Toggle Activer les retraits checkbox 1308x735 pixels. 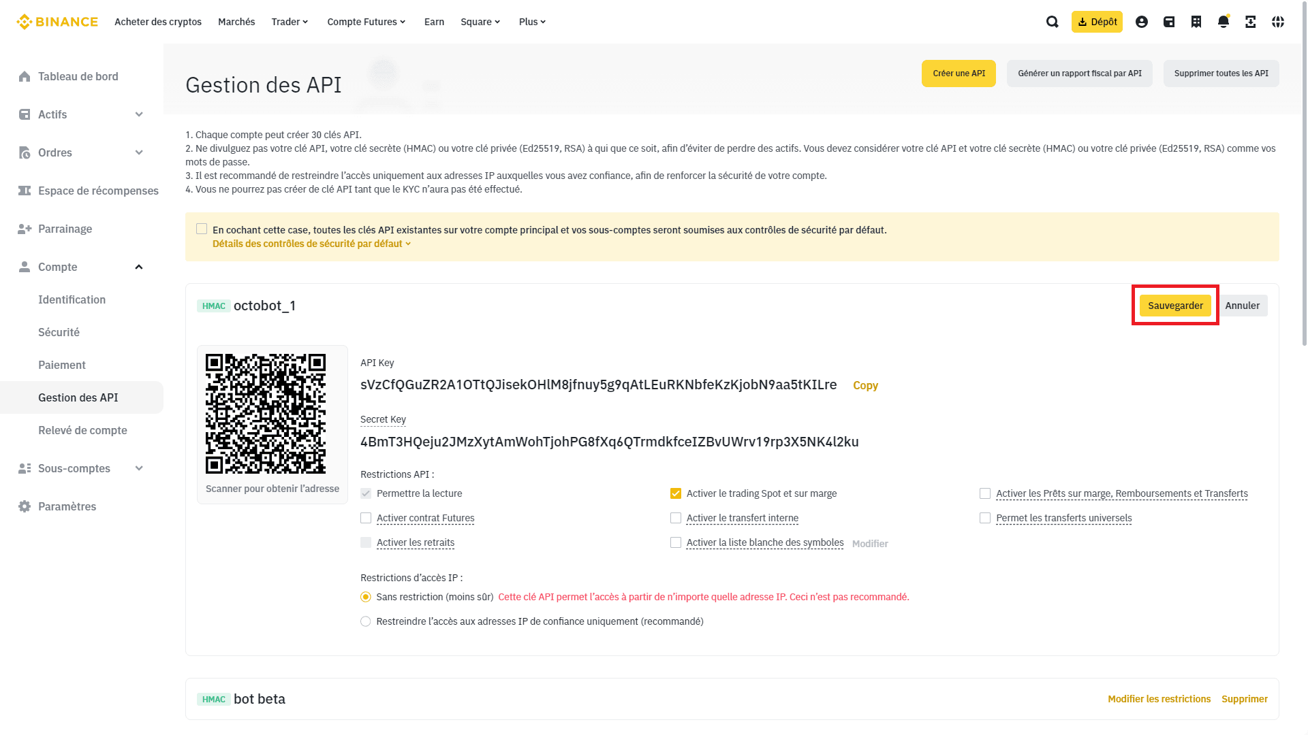366,542
